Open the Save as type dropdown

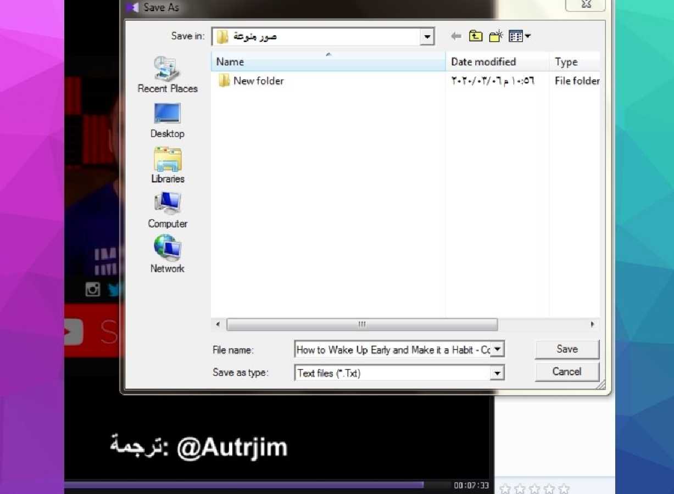coord(497,373)
